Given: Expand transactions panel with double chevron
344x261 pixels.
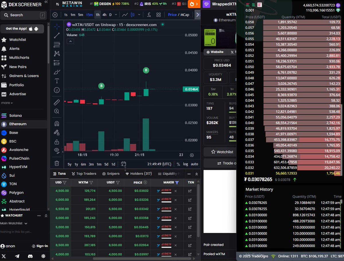Looking at the screenshot, I should [x=197, y=174].
